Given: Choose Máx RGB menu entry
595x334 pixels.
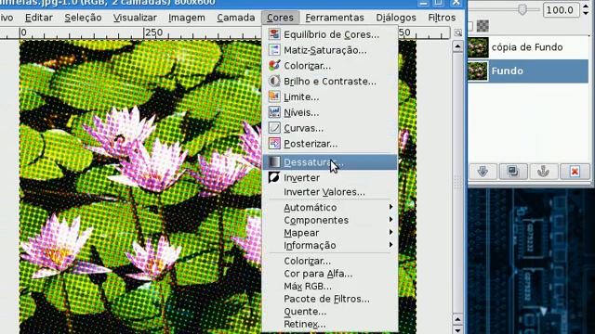Looking at the screenshot, I should tap(329, 286).
